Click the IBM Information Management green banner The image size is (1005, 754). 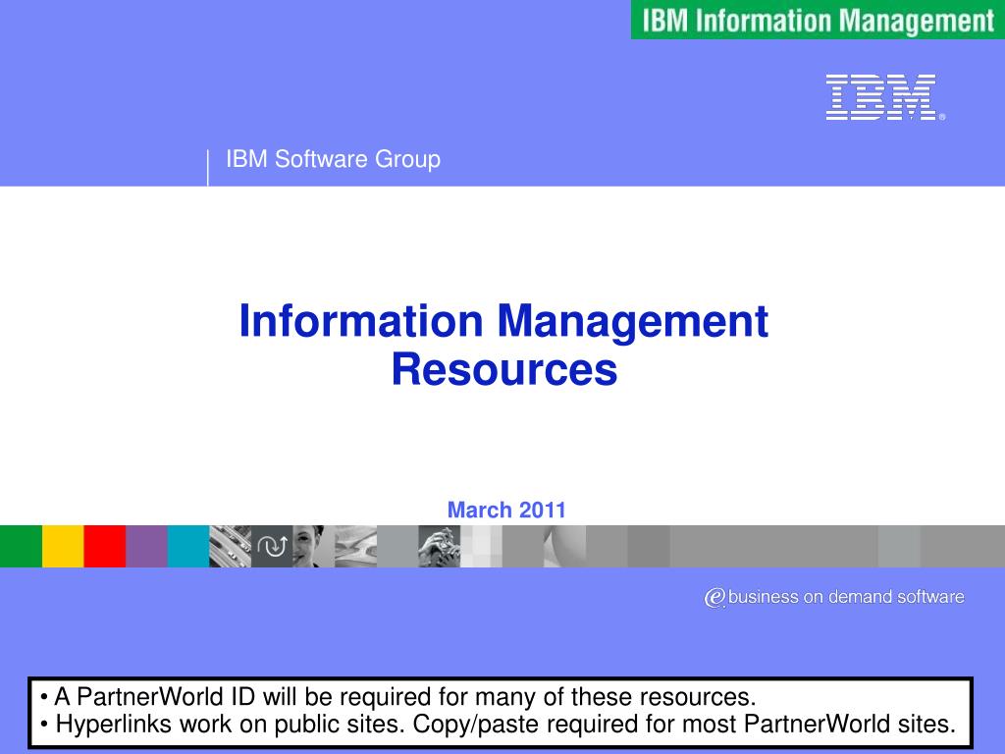coord(818,20)
